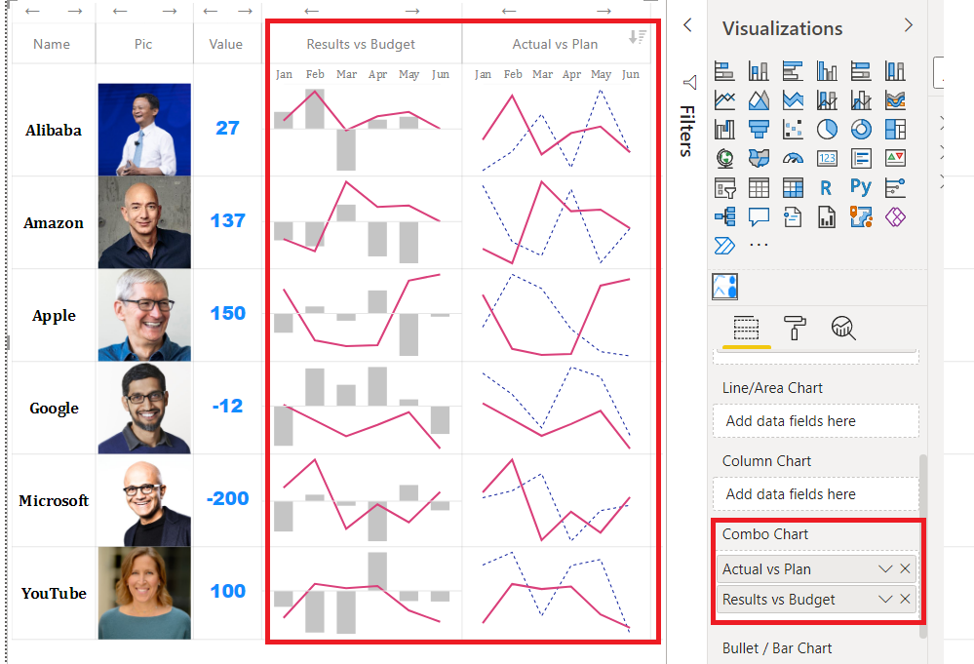Expand the Filters pane with chevron
Viewport: 974px width, 664px height.
point(687,24)
